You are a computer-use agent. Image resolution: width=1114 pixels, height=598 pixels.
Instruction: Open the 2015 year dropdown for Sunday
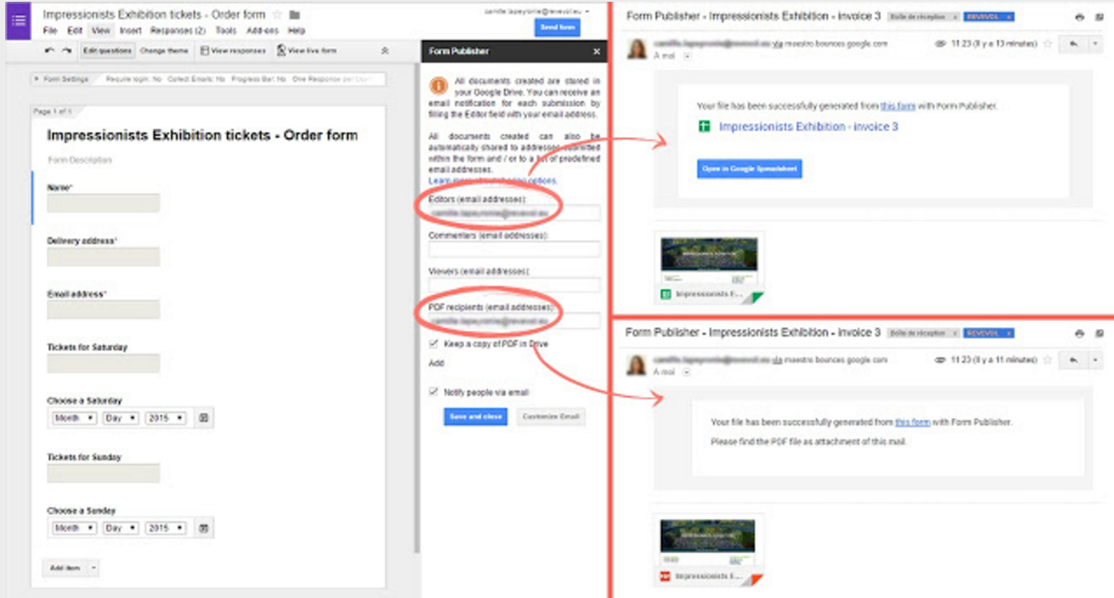[x=166, y=527]
